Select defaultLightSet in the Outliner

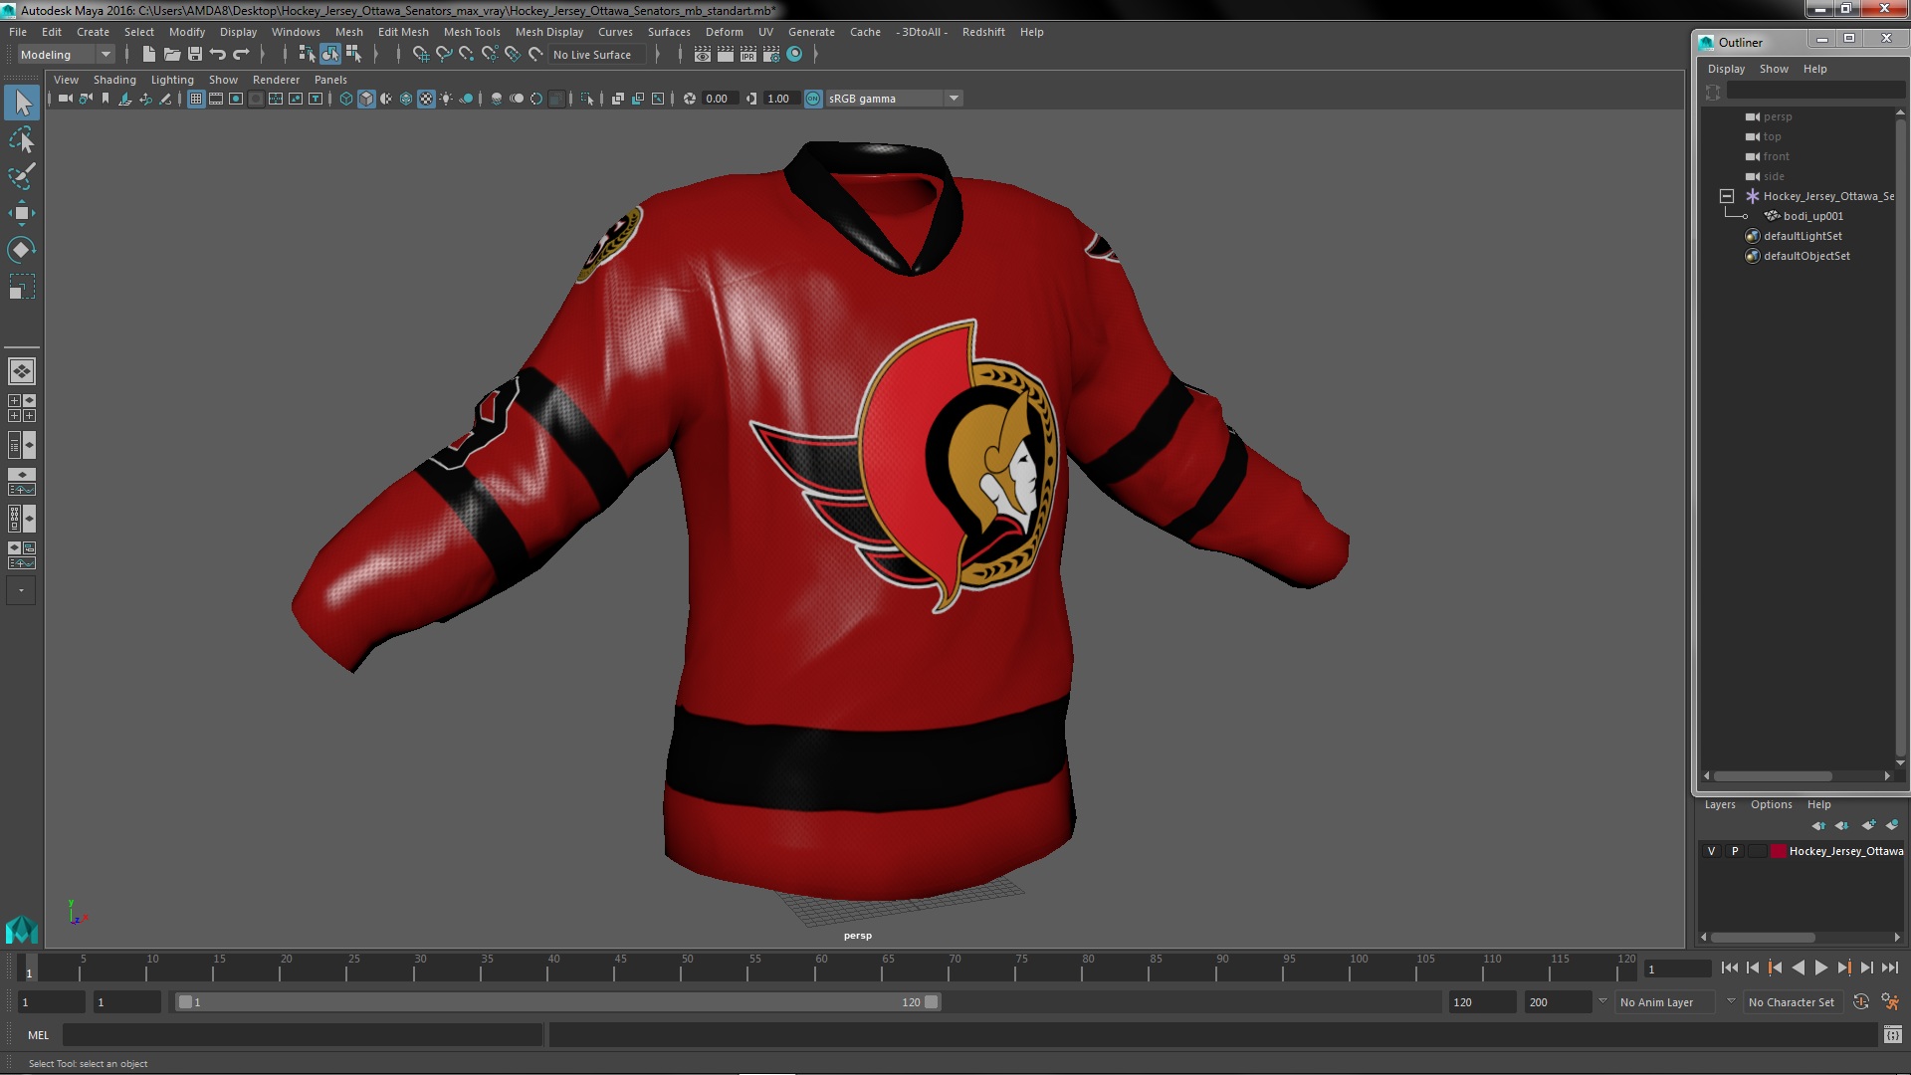point(1803,236)
